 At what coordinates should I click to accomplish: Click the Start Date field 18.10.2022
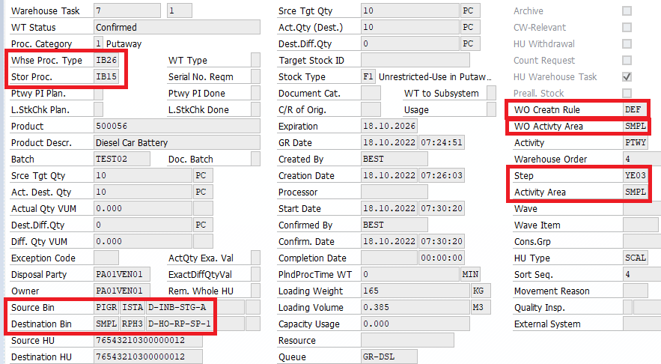[x=389, y=208]
